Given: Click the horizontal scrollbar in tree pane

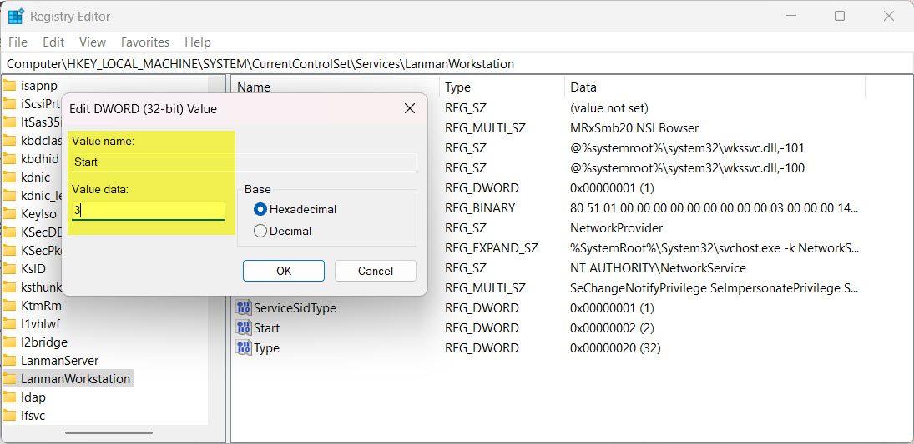Looking at the screenshot, I should (x=109, y=432).
